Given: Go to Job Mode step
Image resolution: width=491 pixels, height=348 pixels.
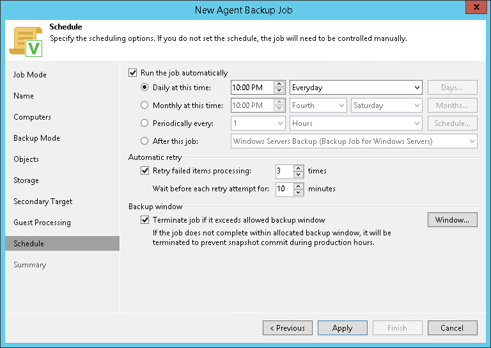Looking at the screenshot, I should click(x=30, y=75).
